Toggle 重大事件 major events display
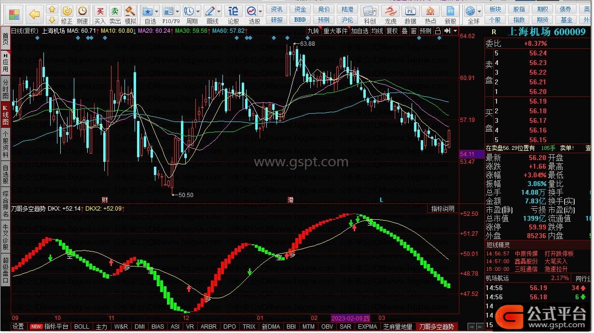594x333 pixels. click(x=335, y=31)
